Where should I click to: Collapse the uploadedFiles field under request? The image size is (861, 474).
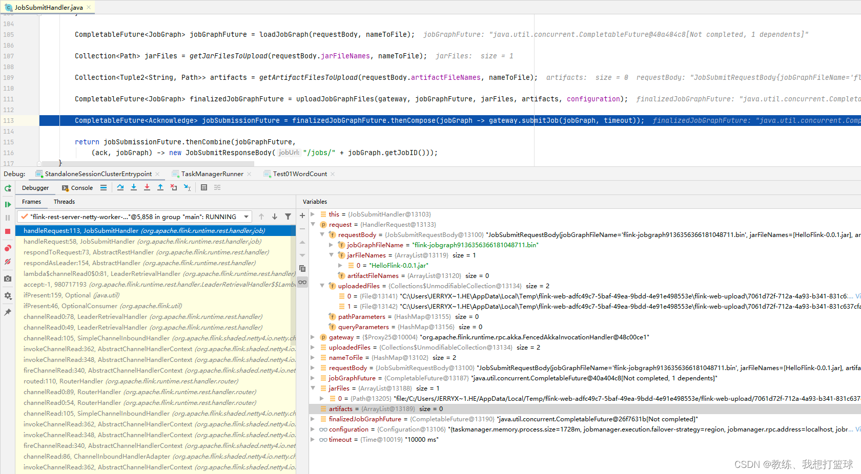click(x=322, y=286)
